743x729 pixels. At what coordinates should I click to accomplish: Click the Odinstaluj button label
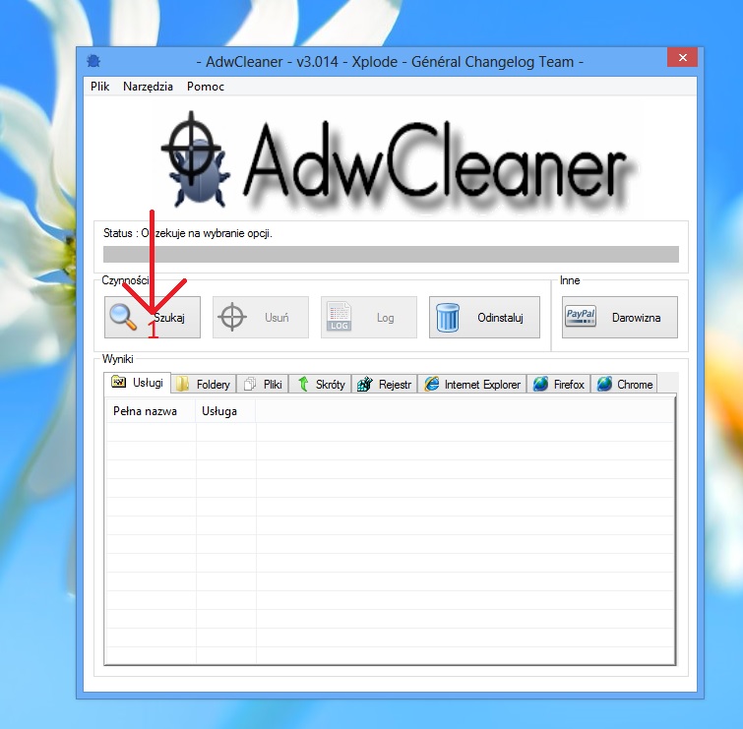point(500,318)
